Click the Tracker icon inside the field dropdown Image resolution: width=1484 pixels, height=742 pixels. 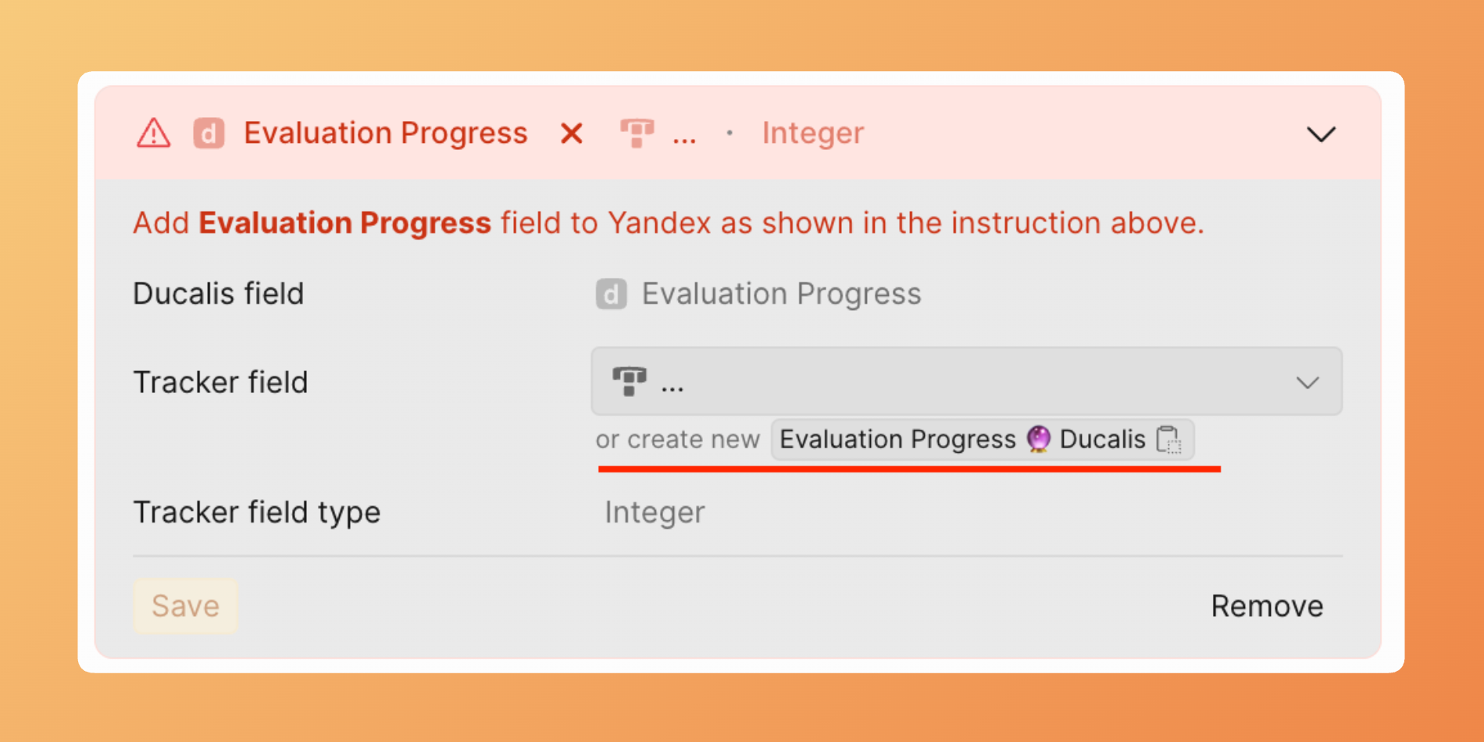pos(630,381)
